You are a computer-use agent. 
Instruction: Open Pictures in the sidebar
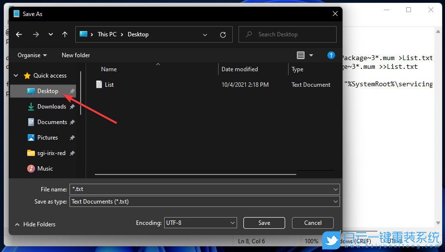coord(48,138)
